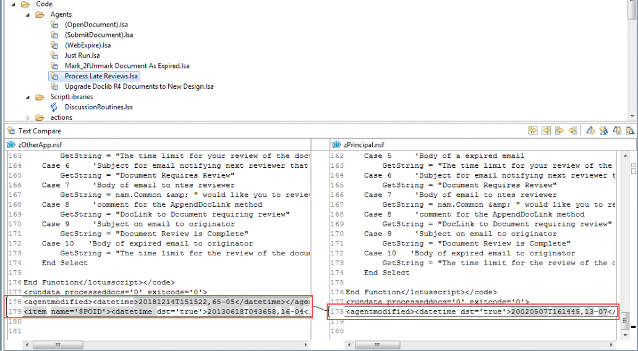Viewport: 638px width, 351px height.
Task: Click the (WebExpire).lsa agent icon
Action: [x=54, y=45]
